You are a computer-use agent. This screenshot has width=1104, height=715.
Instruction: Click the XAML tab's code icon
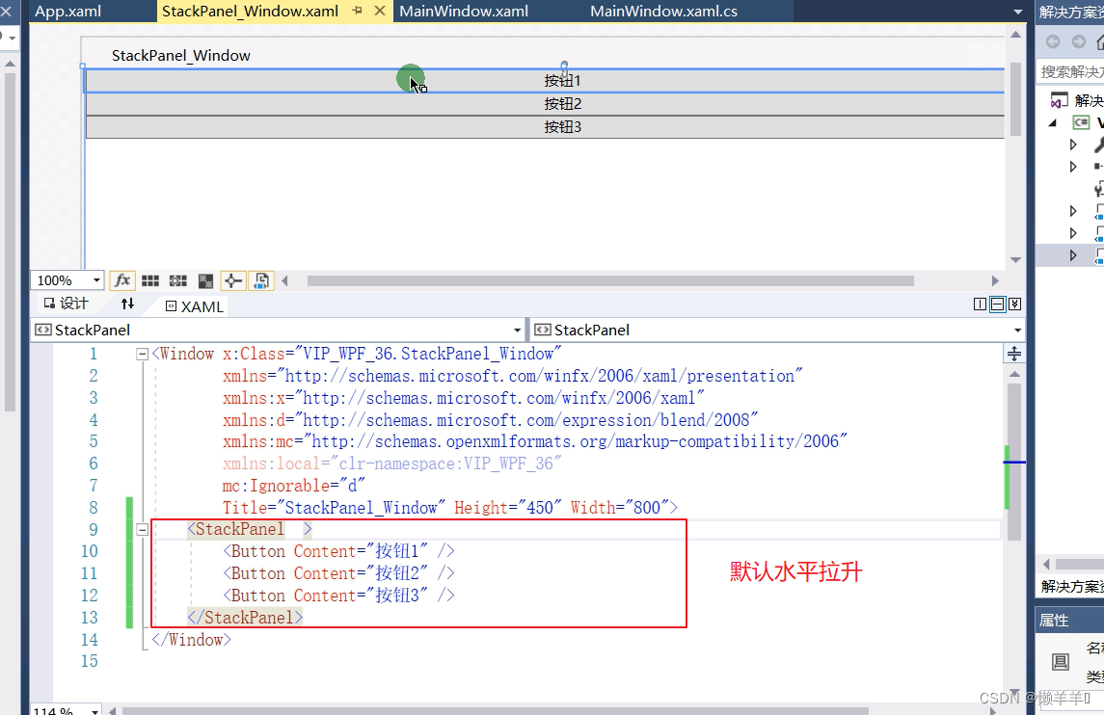pyautogui.click(x=171, y=306)
